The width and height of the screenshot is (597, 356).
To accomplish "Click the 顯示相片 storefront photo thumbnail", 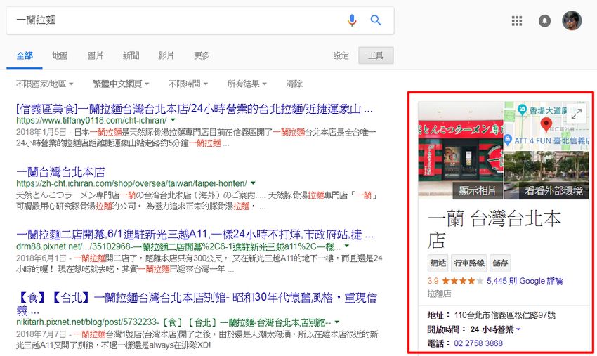I will (x=460, y=150).
